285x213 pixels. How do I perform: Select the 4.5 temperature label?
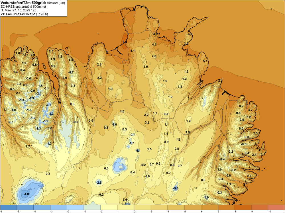pyautogui.click(x=190, y=34)
